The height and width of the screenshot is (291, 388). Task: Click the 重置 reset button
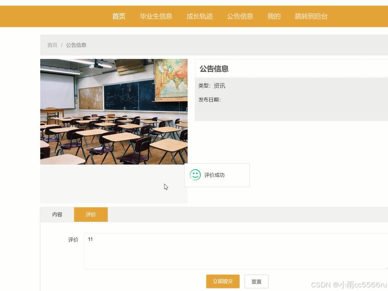coord(256,281)
